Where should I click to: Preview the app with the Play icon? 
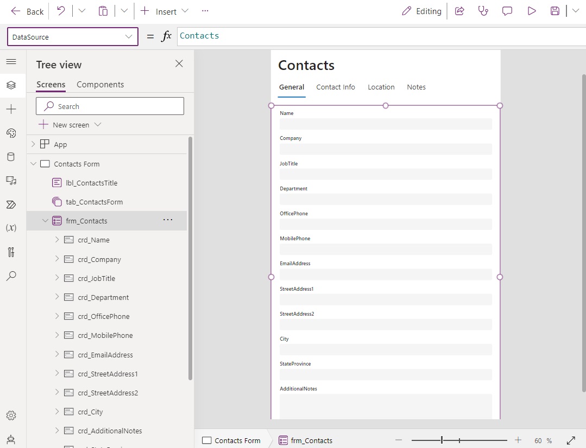531,11
